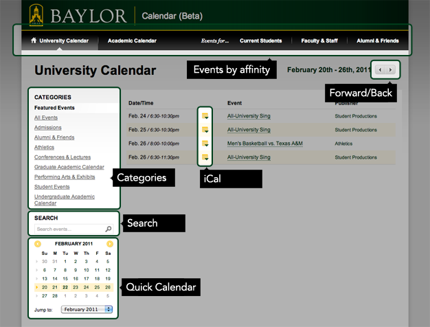The image size is (430, 327).
Task: Click February 2011 quick calendar heading
Action: tap(73, 244)
